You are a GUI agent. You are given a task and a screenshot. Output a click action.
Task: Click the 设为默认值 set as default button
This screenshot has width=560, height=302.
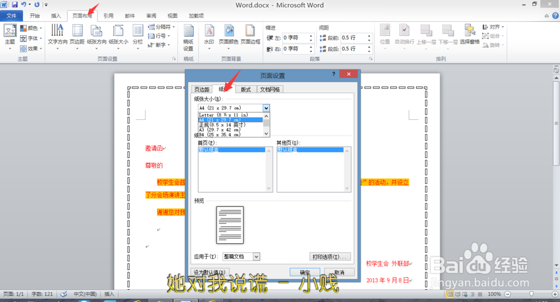[210, 272]
